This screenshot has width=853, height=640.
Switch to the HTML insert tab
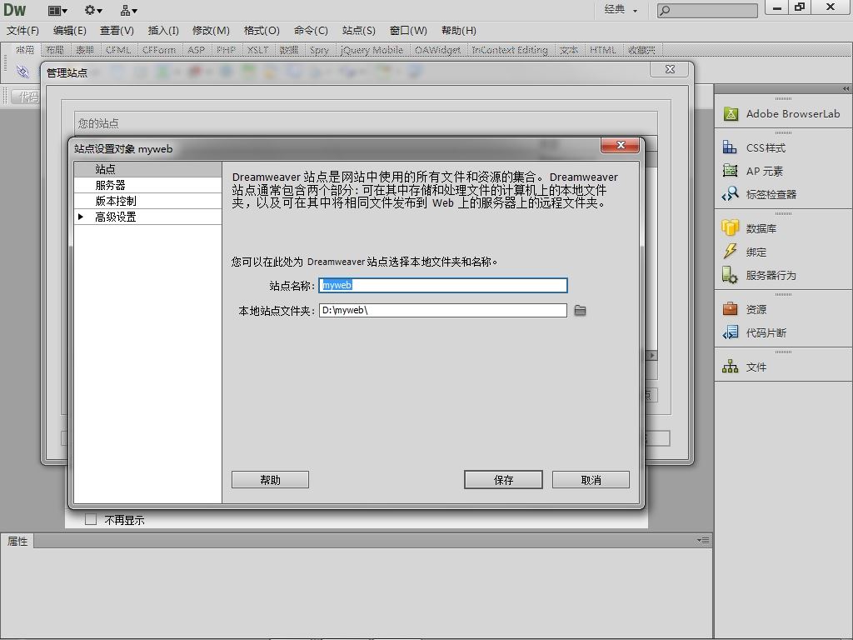(603, 50)
